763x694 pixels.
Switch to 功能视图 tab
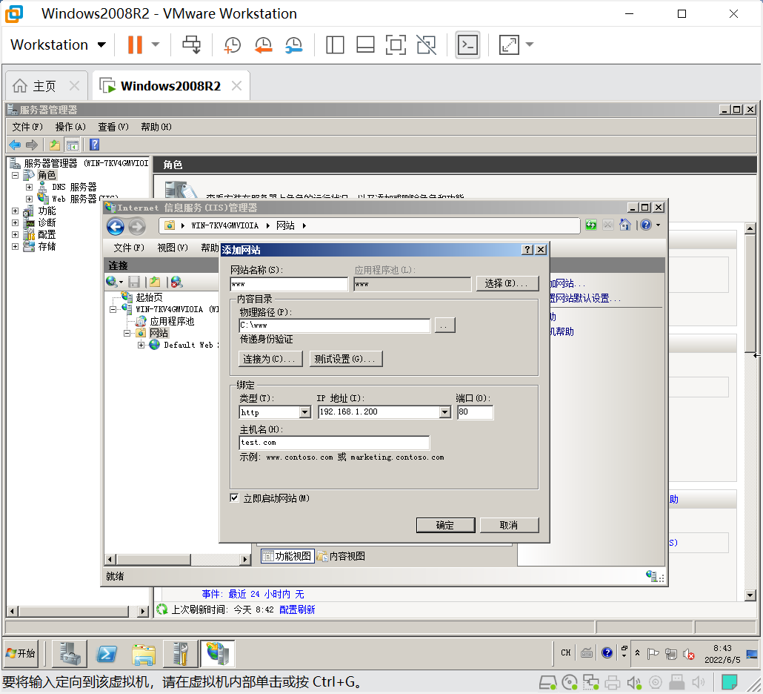[287, 555]
